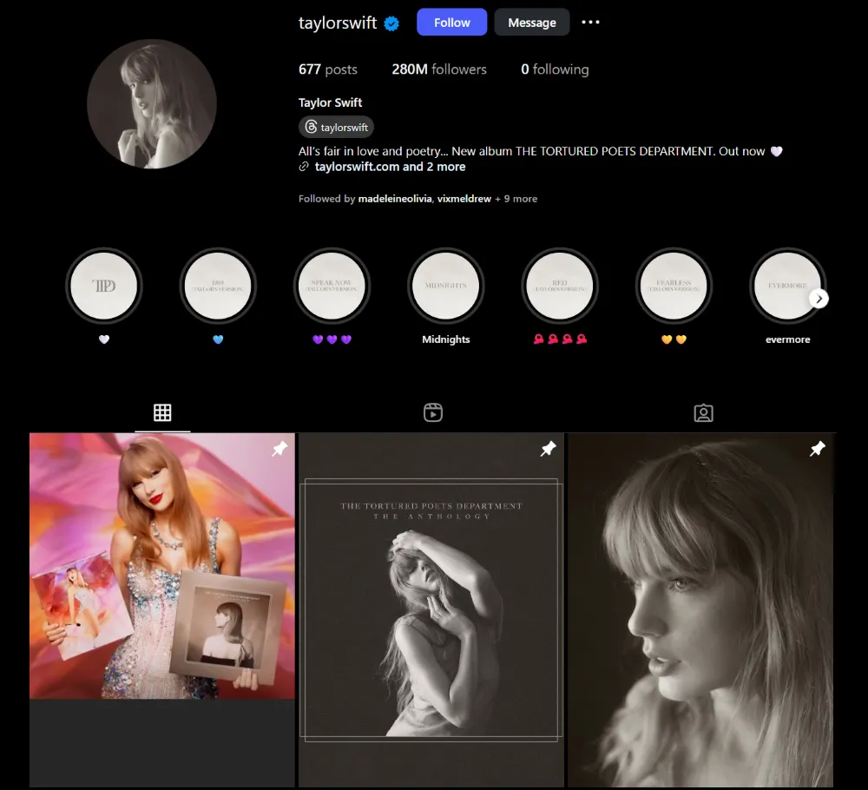
Task: Click the Taylor Swift display name
Action: click(x=330, y=102)
